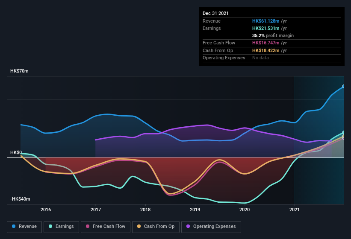The height and width of the screenshot is (239, 351).
Task: Click the 35.2% profit margin text
Action: pyautogui.click(x=273, y=35)
